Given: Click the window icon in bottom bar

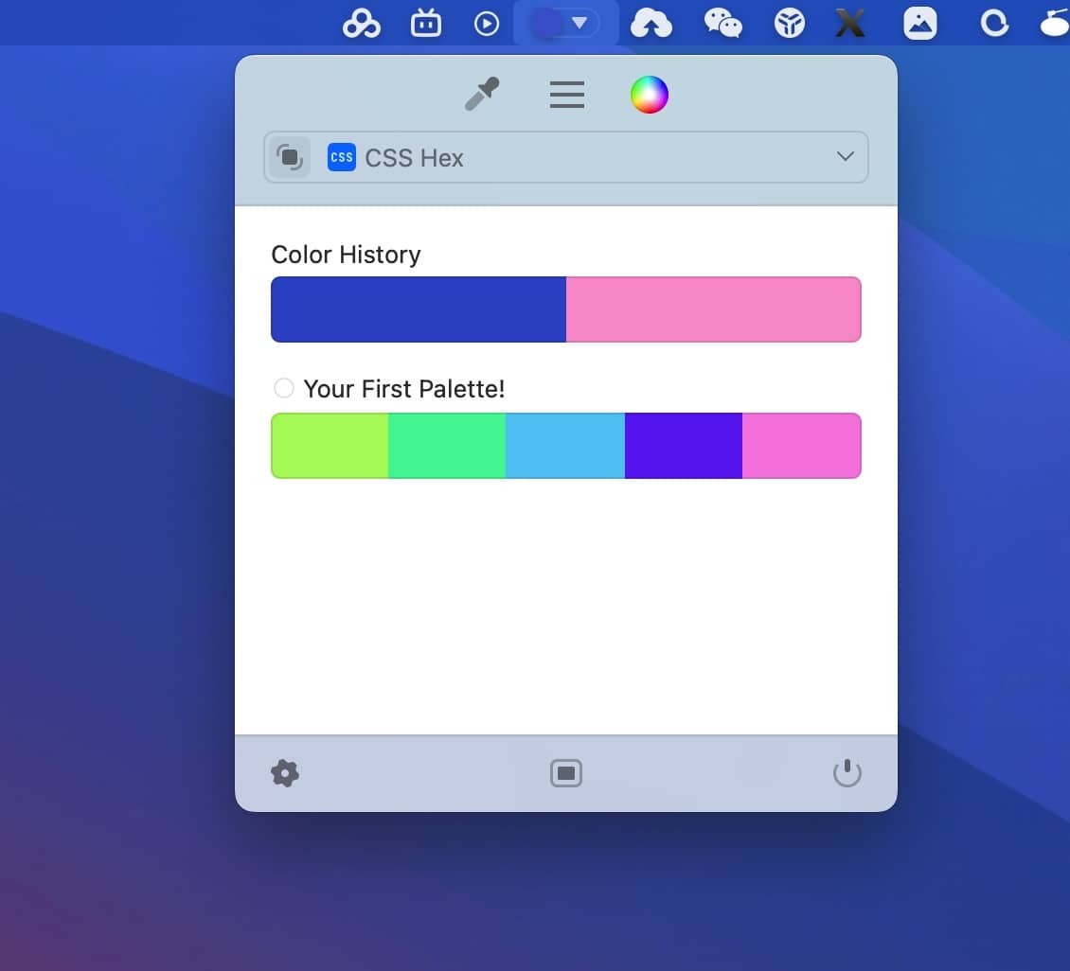Looking at the screenshot, I should 565,773.
